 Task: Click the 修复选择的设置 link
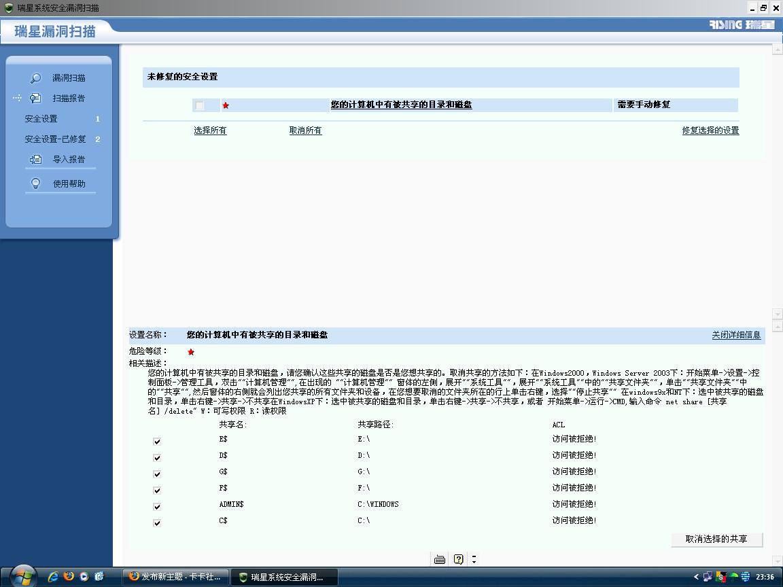click(710, 130)
